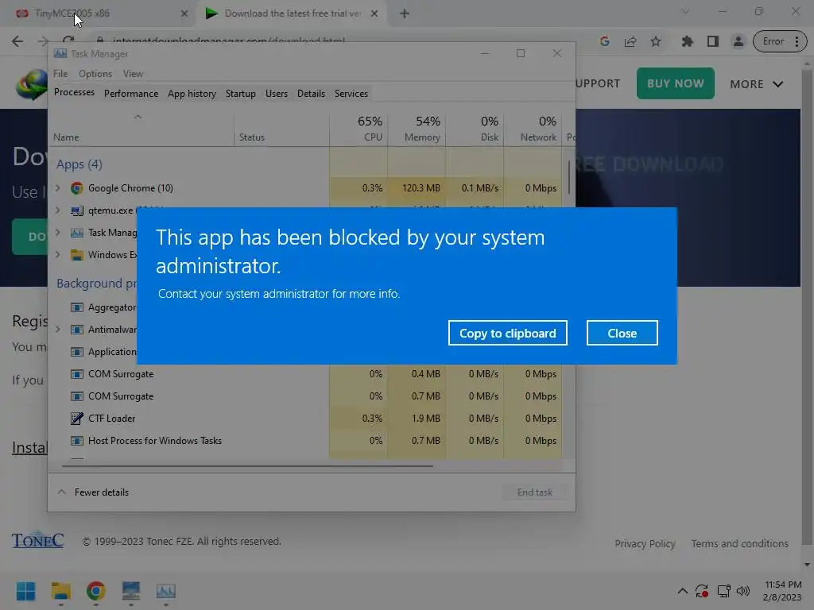Click the share page icon in Chrome
The height and width of the screenshot is (610, 814).
[x=630, y=41]
